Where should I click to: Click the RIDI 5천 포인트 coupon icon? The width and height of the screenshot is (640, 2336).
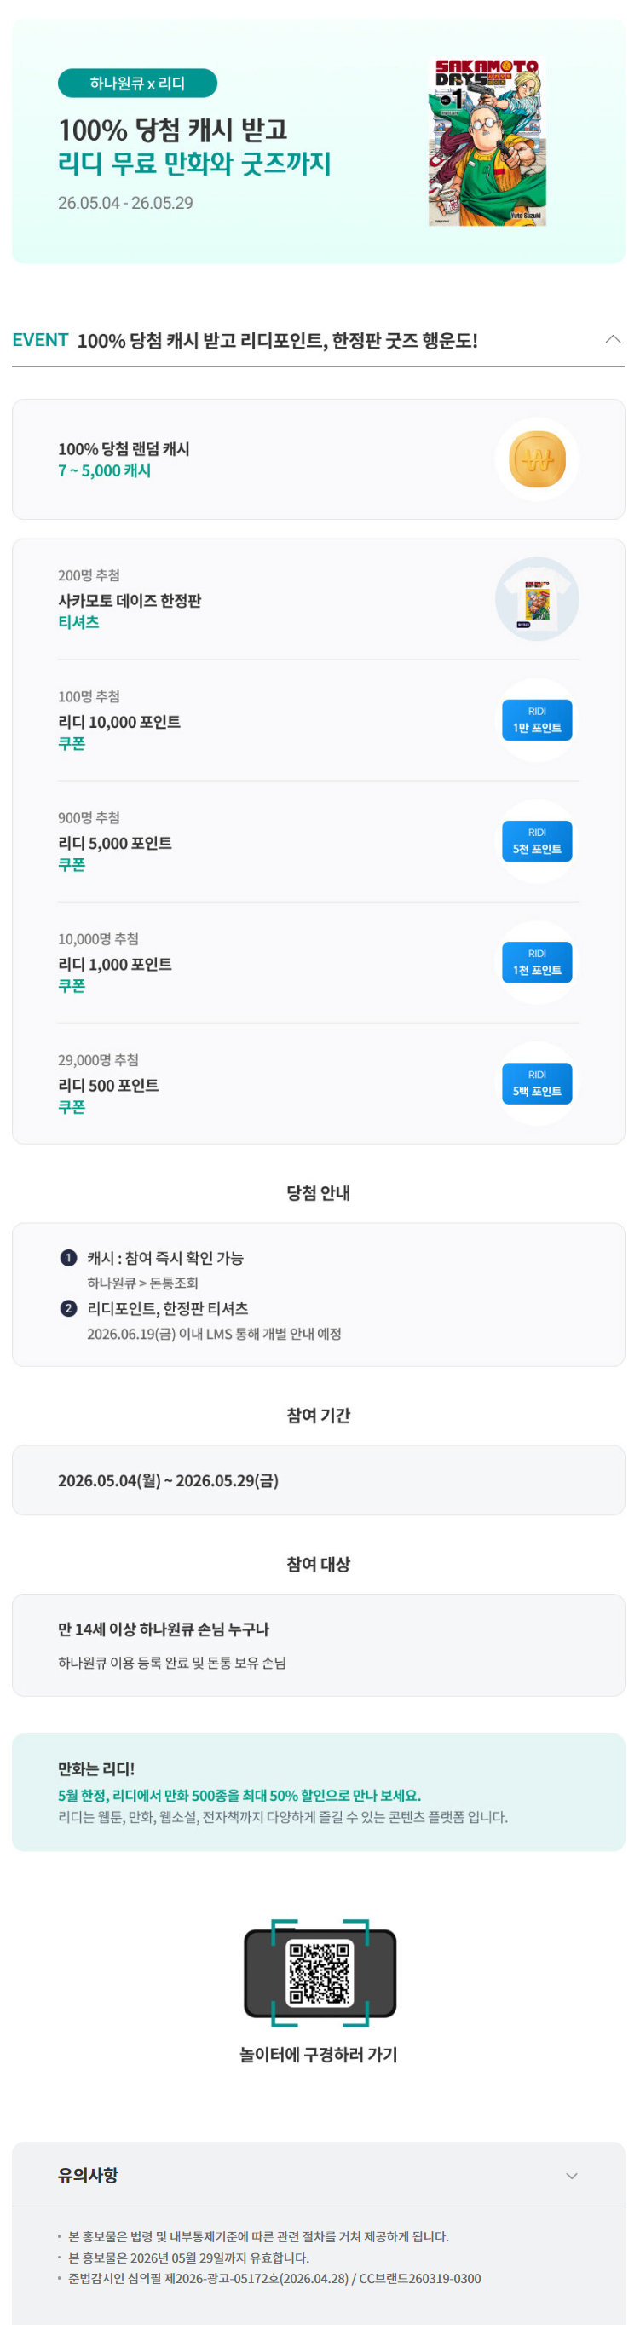point(537,841)
